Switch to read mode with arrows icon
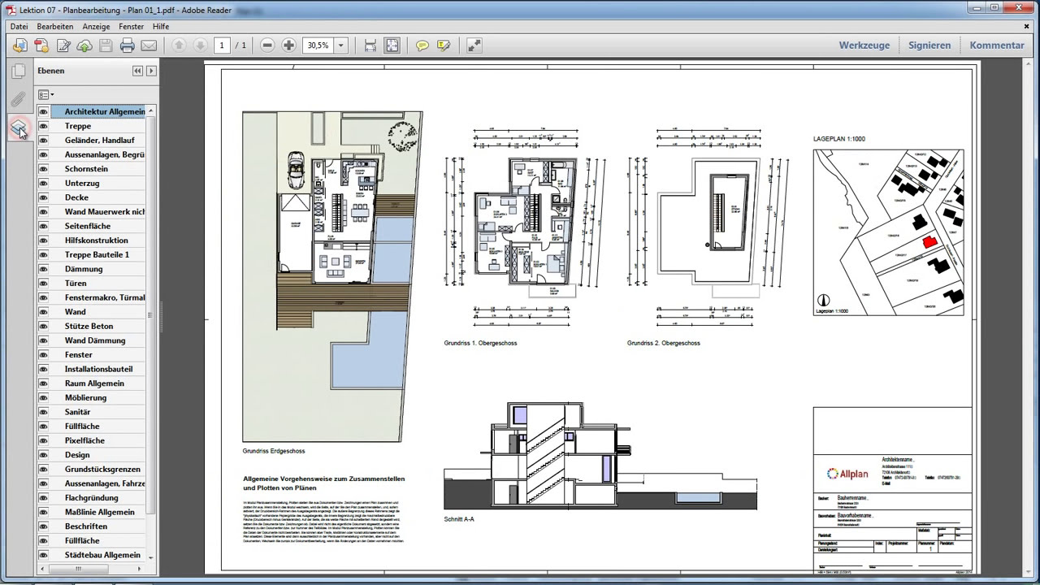This screenshot has height=585, width=1040. (474, 45)
